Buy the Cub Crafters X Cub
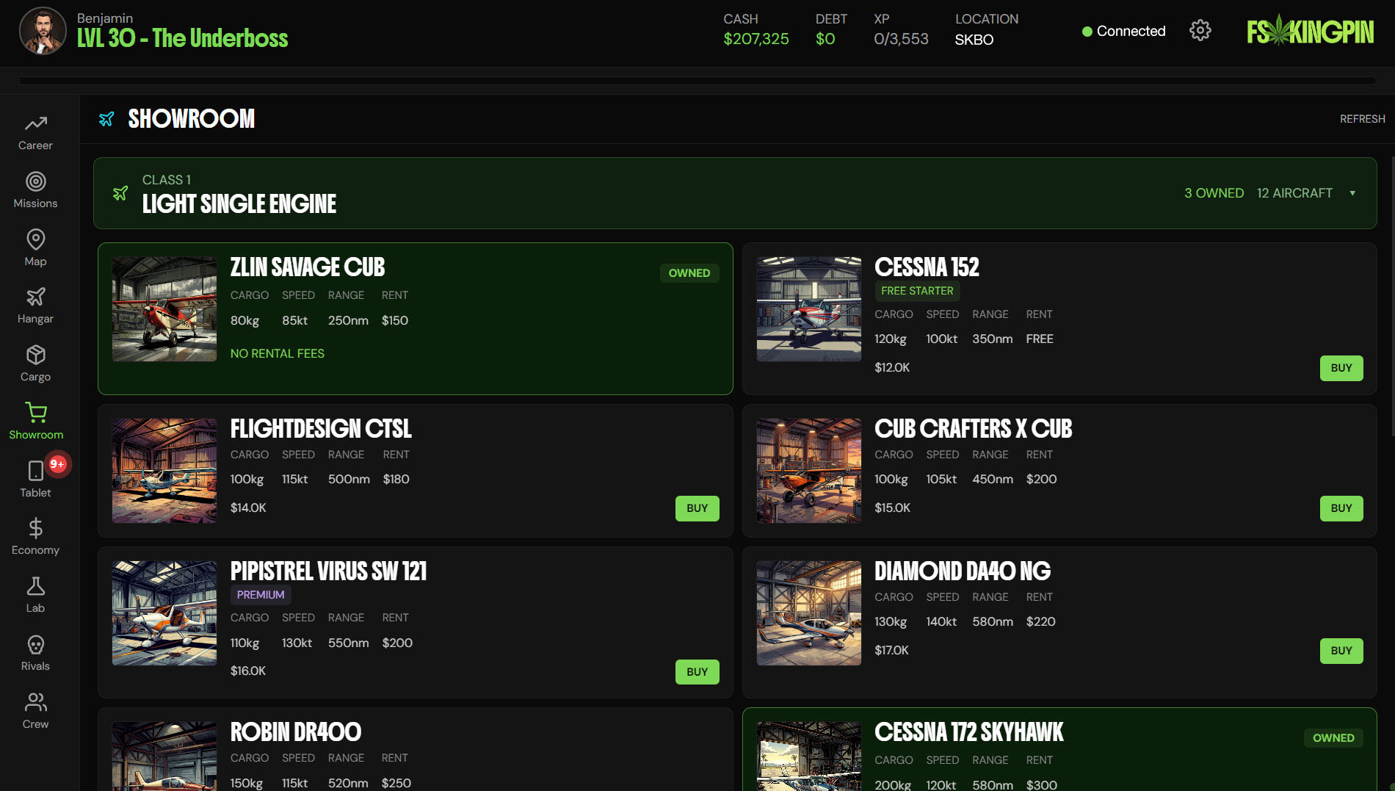 [x=1341, y=508]
